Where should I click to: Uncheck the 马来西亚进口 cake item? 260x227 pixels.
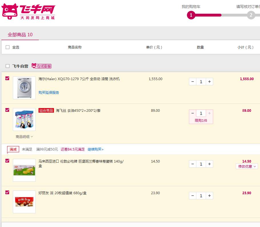click(7, 161)
